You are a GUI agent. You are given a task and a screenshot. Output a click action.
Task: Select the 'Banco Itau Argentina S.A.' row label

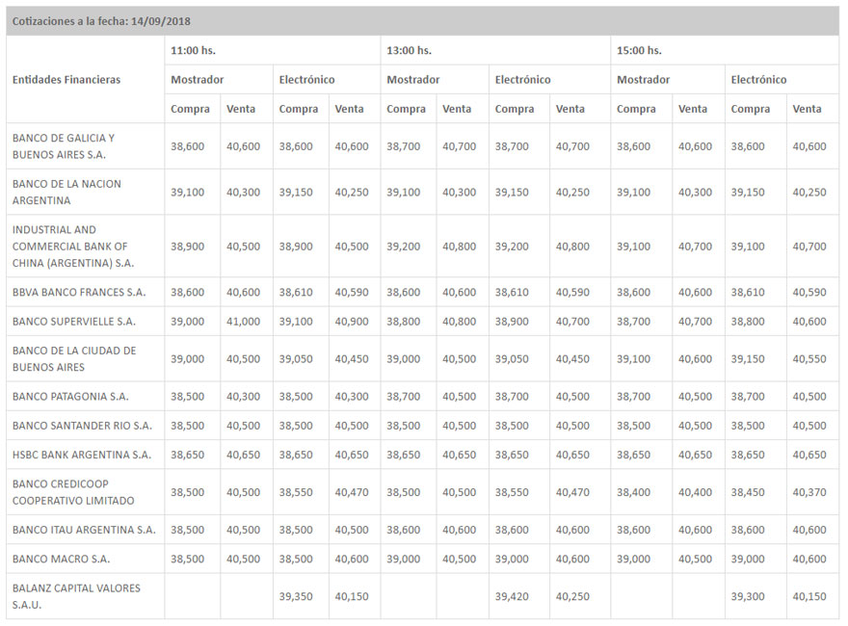84,530
